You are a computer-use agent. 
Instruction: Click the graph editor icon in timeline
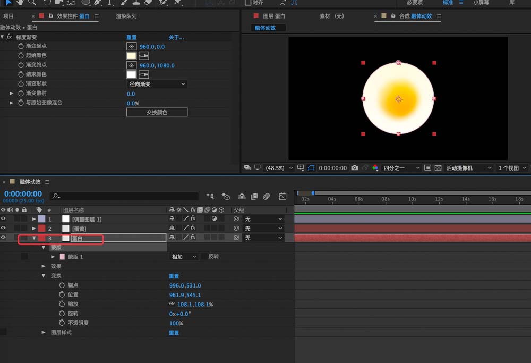point(282,197)
